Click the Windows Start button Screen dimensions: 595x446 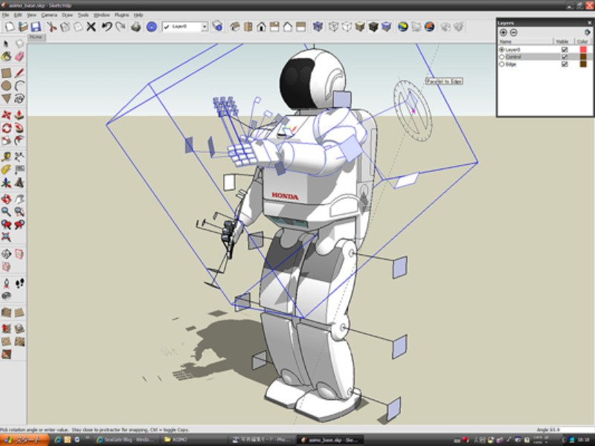coord(25,440)
